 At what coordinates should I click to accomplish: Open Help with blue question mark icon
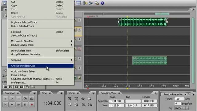pyautogui.click(x=103, y=3)
